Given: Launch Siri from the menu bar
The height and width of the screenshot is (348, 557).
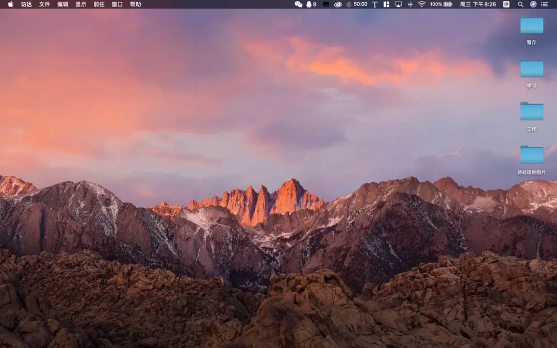Looking at the screenshot, I should click(x=533, y=4).
